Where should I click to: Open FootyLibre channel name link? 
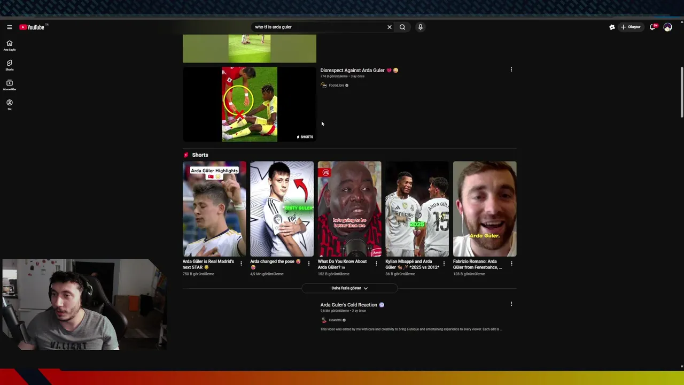(x=337, y=86)
